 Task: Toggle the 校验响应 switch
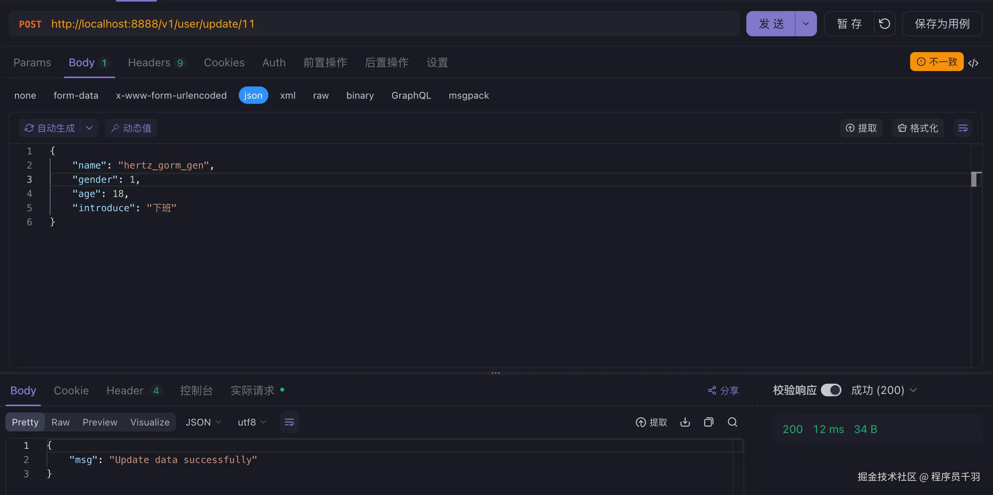click(831, 390)
